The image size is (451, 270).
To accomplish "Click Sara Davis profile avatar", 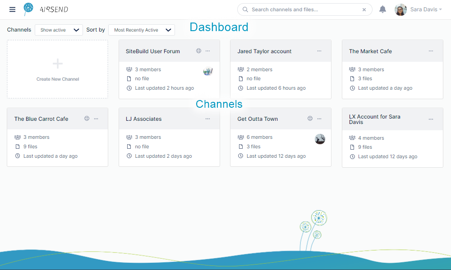I will pyautogui.click(x=400, y=9).
